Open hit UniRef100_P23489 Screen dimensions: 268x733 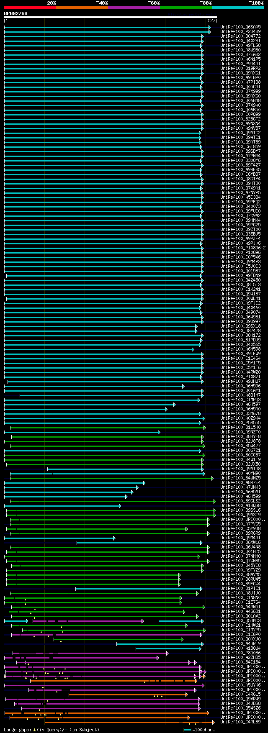[x=240, y=32]
